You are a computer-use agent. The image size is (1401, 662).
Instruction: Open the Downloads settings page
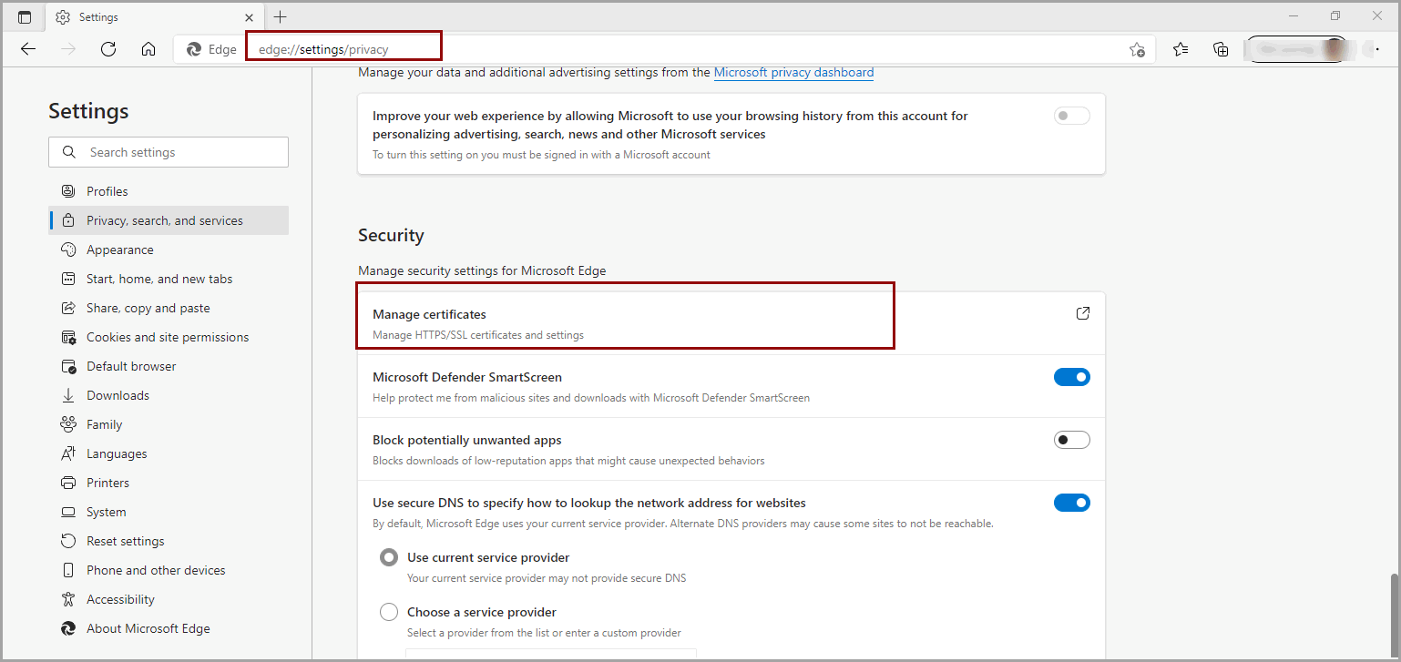tap(118, 395)
